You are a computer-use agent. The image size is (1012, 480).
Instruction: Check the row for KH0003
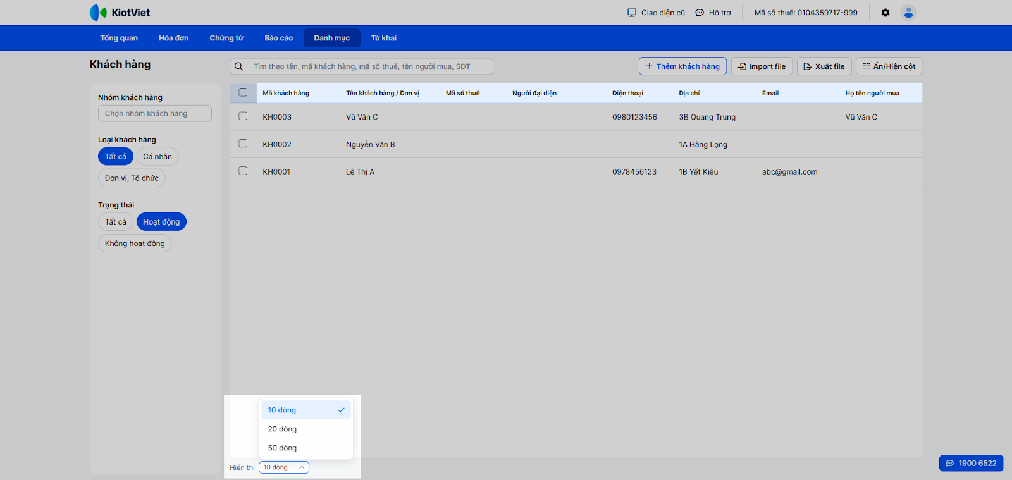pyautogui.click(x=243, y=116)
